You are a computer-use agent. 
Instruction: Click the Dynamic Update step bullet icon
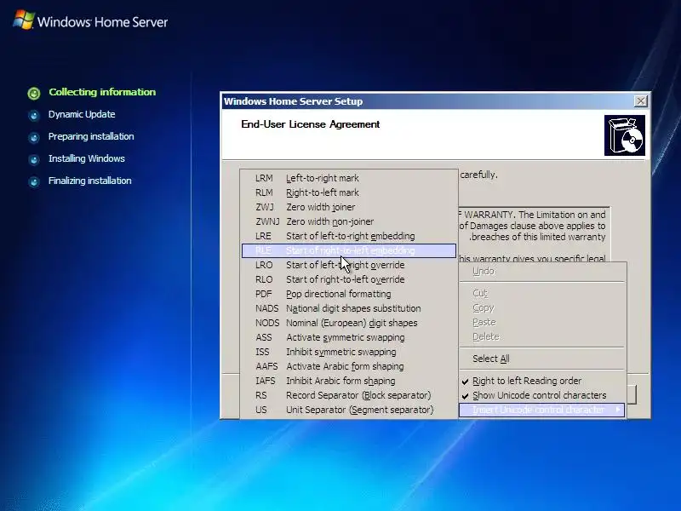[x=34, y=115]
